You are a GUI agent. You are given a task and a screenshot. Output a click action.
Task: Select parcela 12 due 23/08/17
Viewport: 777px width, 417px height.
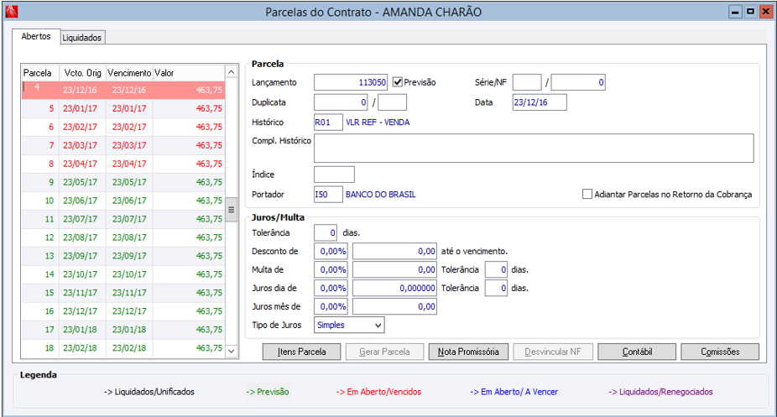123,237
